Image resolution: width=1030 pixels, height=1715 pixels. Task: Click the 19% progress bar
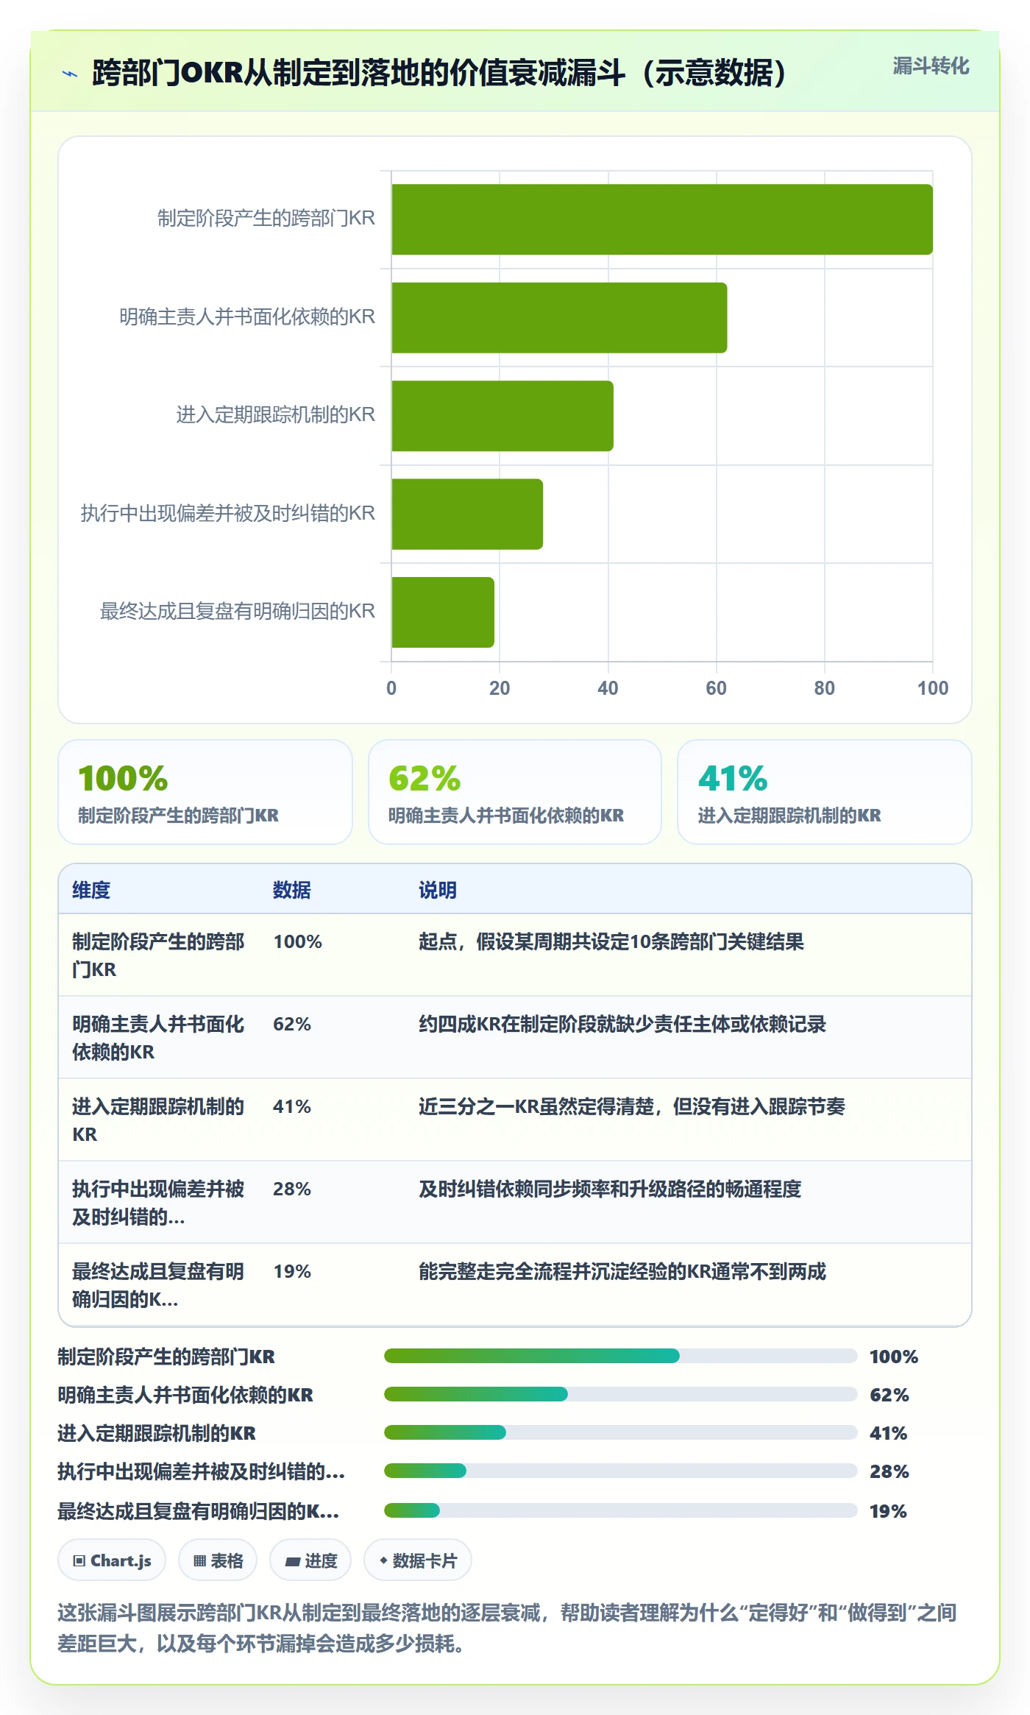pyautogui.click(x=621, y=1510)
